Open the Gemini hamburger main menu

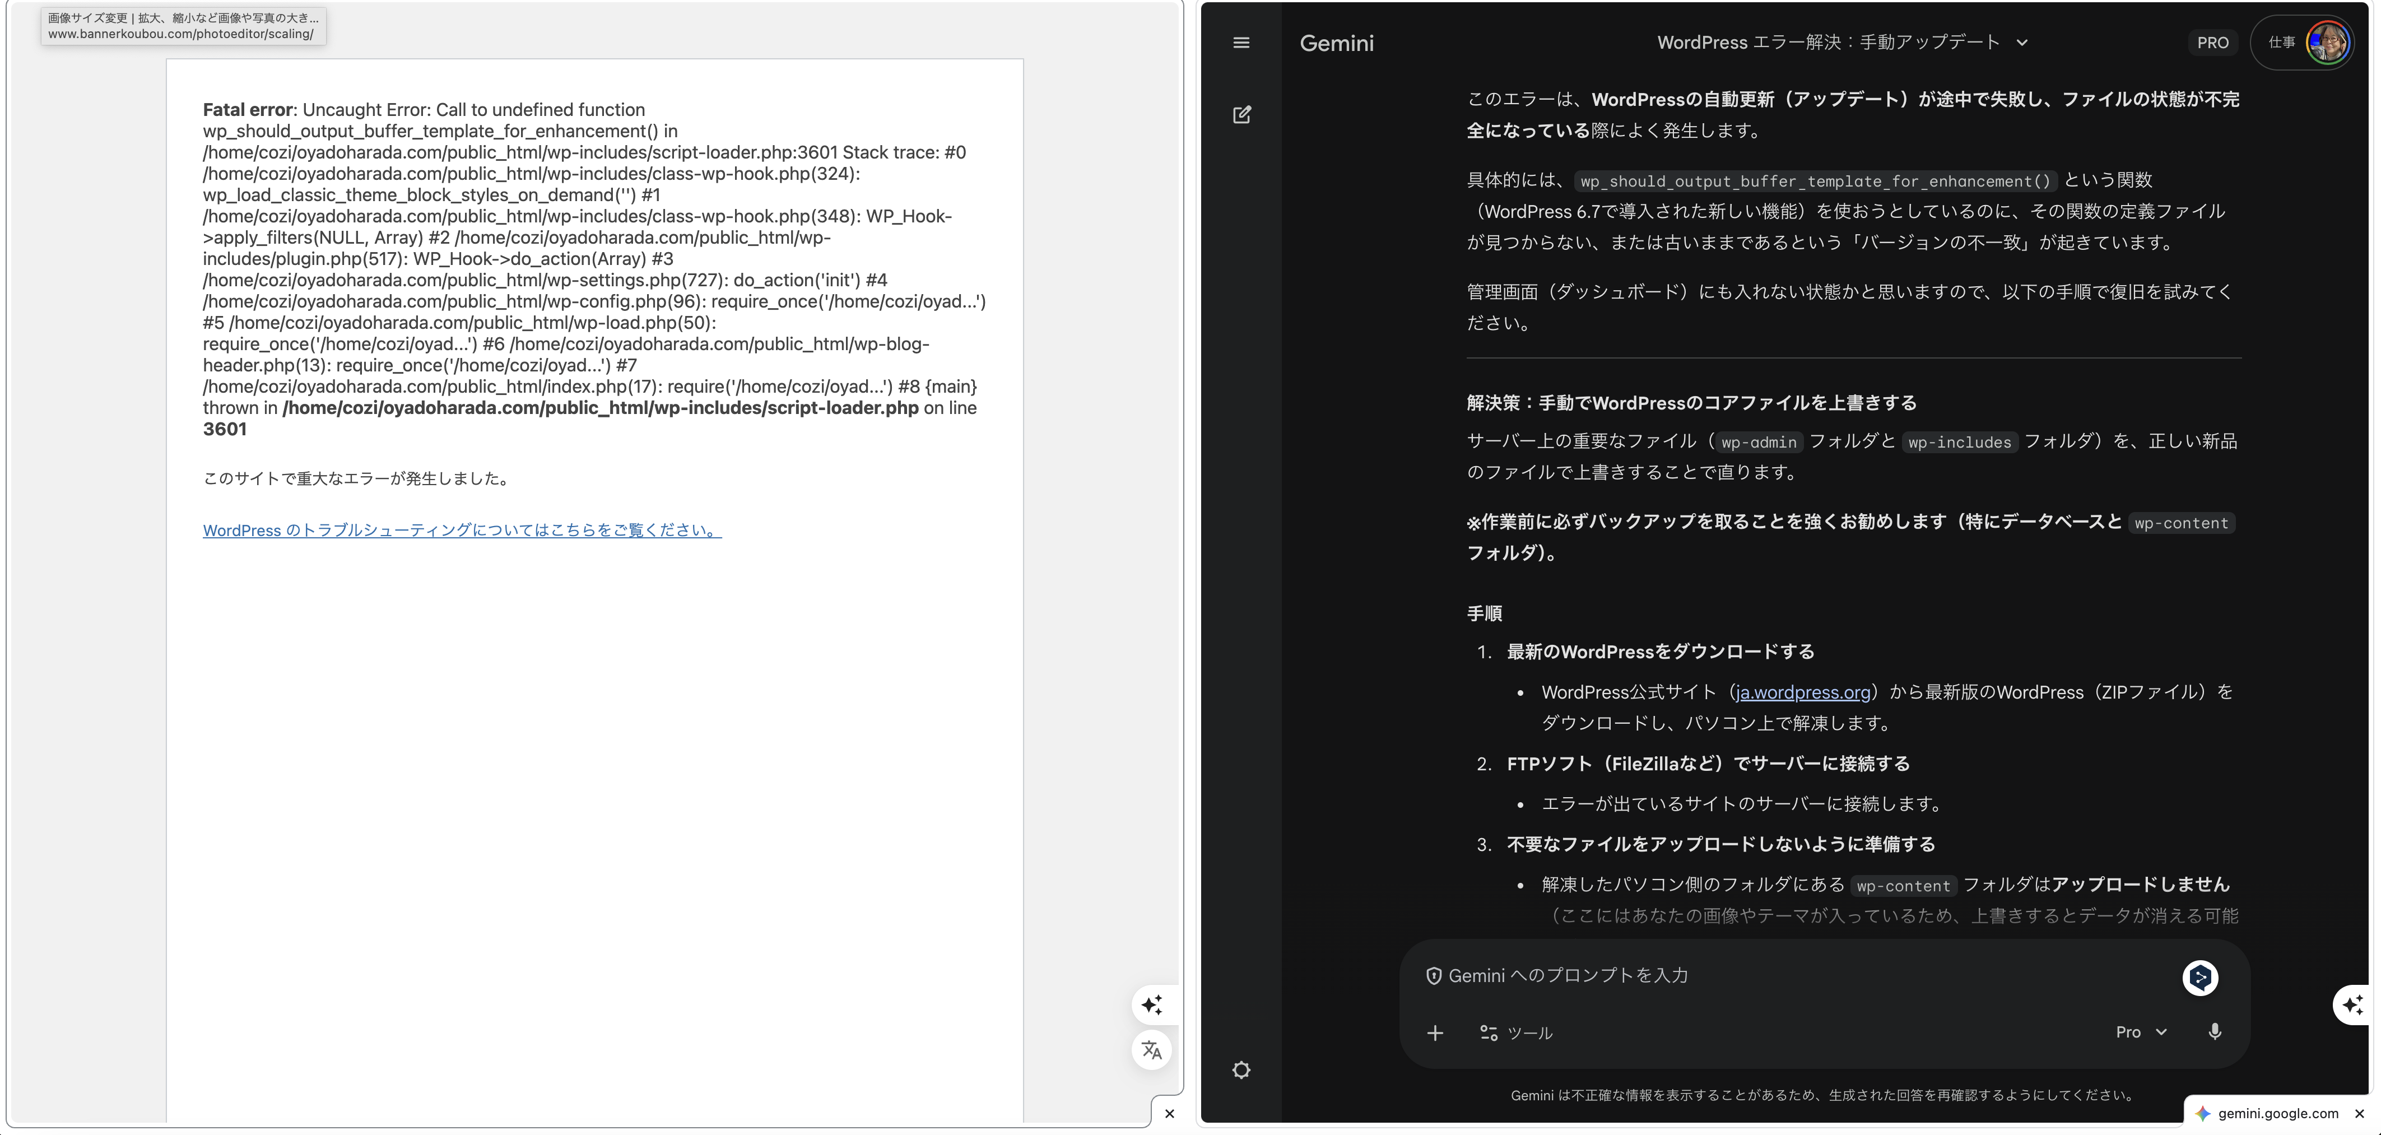click(1241, 43)
